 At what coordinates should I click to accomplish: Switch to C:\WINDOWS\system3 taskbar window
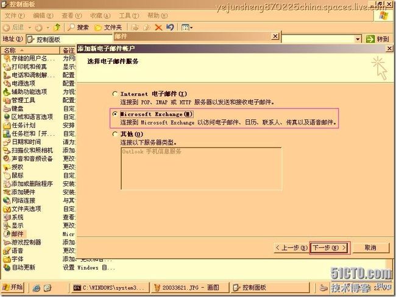pyautogui.click(x=110, y=288)
